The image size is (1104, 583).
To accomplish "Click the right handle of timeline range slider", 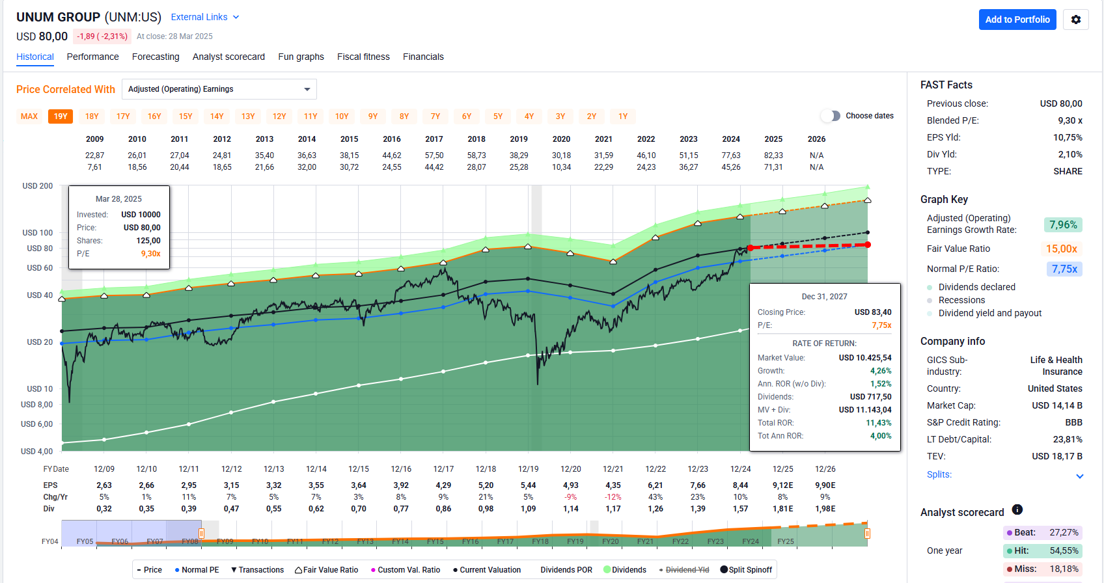I will tap(867, 534).
